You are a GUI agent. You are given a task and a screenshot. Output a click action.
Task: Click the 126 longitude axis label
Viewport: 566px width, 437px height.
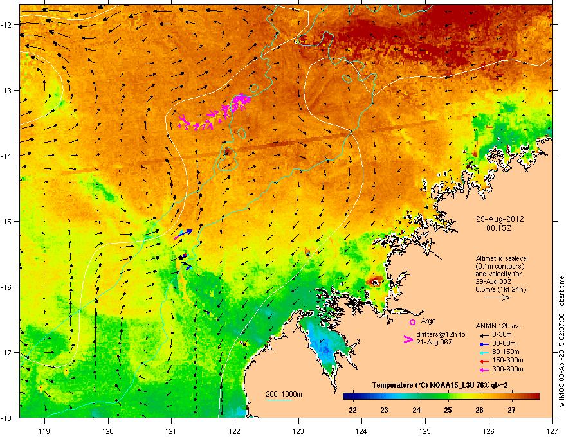[x=489, y=431]
